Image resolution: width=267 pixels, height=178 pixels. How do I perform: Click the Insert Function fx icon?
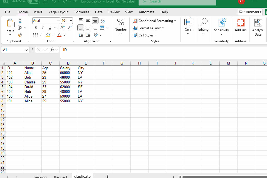[52, 50]
